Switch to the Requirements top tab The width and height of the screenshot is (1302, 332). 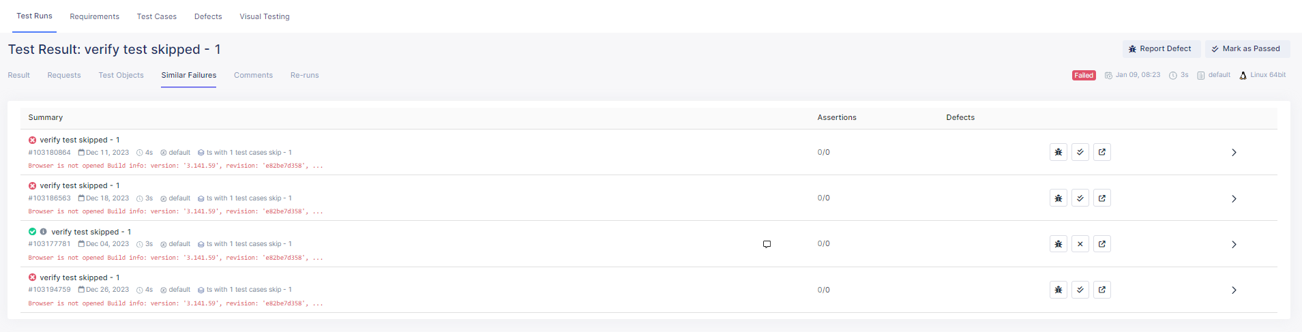94,16
